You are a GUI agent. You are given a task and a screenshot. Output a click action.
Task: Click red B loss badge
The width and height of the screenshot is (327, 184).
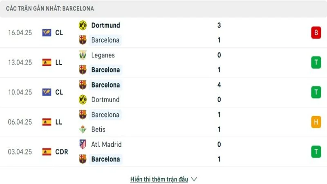(x=316, y=33)
